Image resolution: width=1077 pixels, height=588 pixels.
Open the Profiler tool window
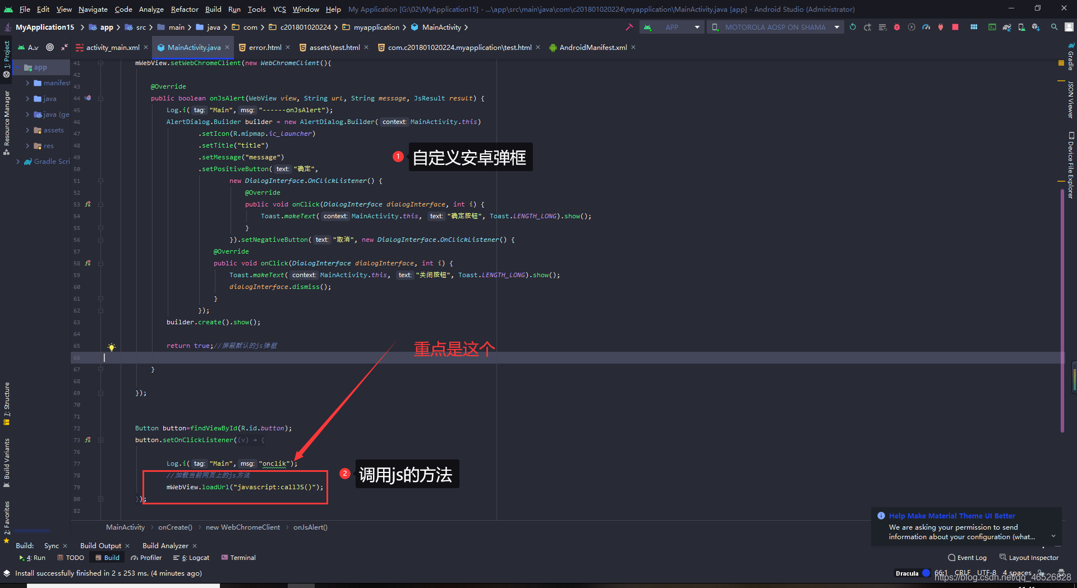tap(146, 558)
